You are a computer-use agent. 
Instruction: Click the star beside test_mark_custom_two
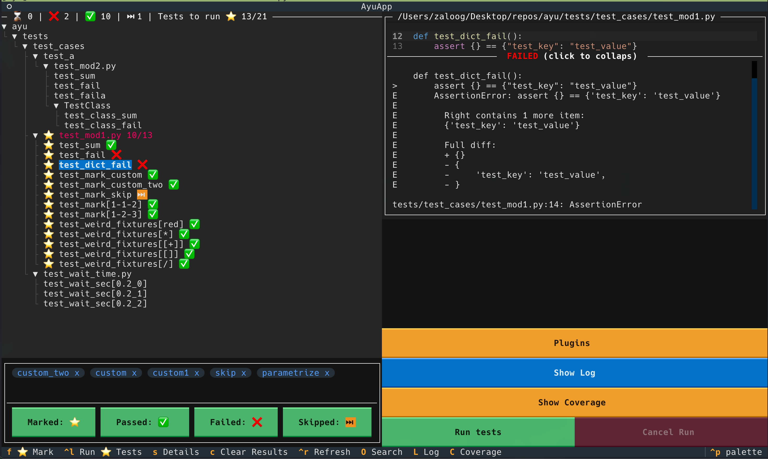48,185
